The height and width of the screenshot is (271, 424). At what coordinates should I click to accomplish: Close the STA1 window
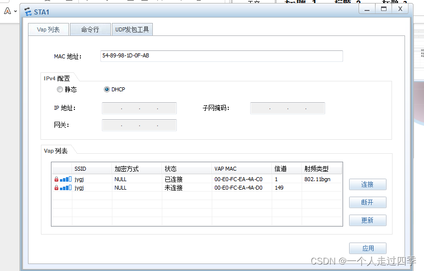pos(400,9)
